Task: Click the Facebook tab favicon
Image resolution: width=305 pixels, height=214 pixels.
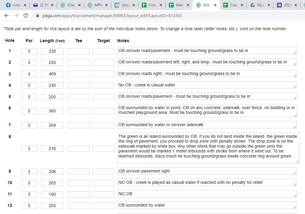Action: tap(8, 5)
